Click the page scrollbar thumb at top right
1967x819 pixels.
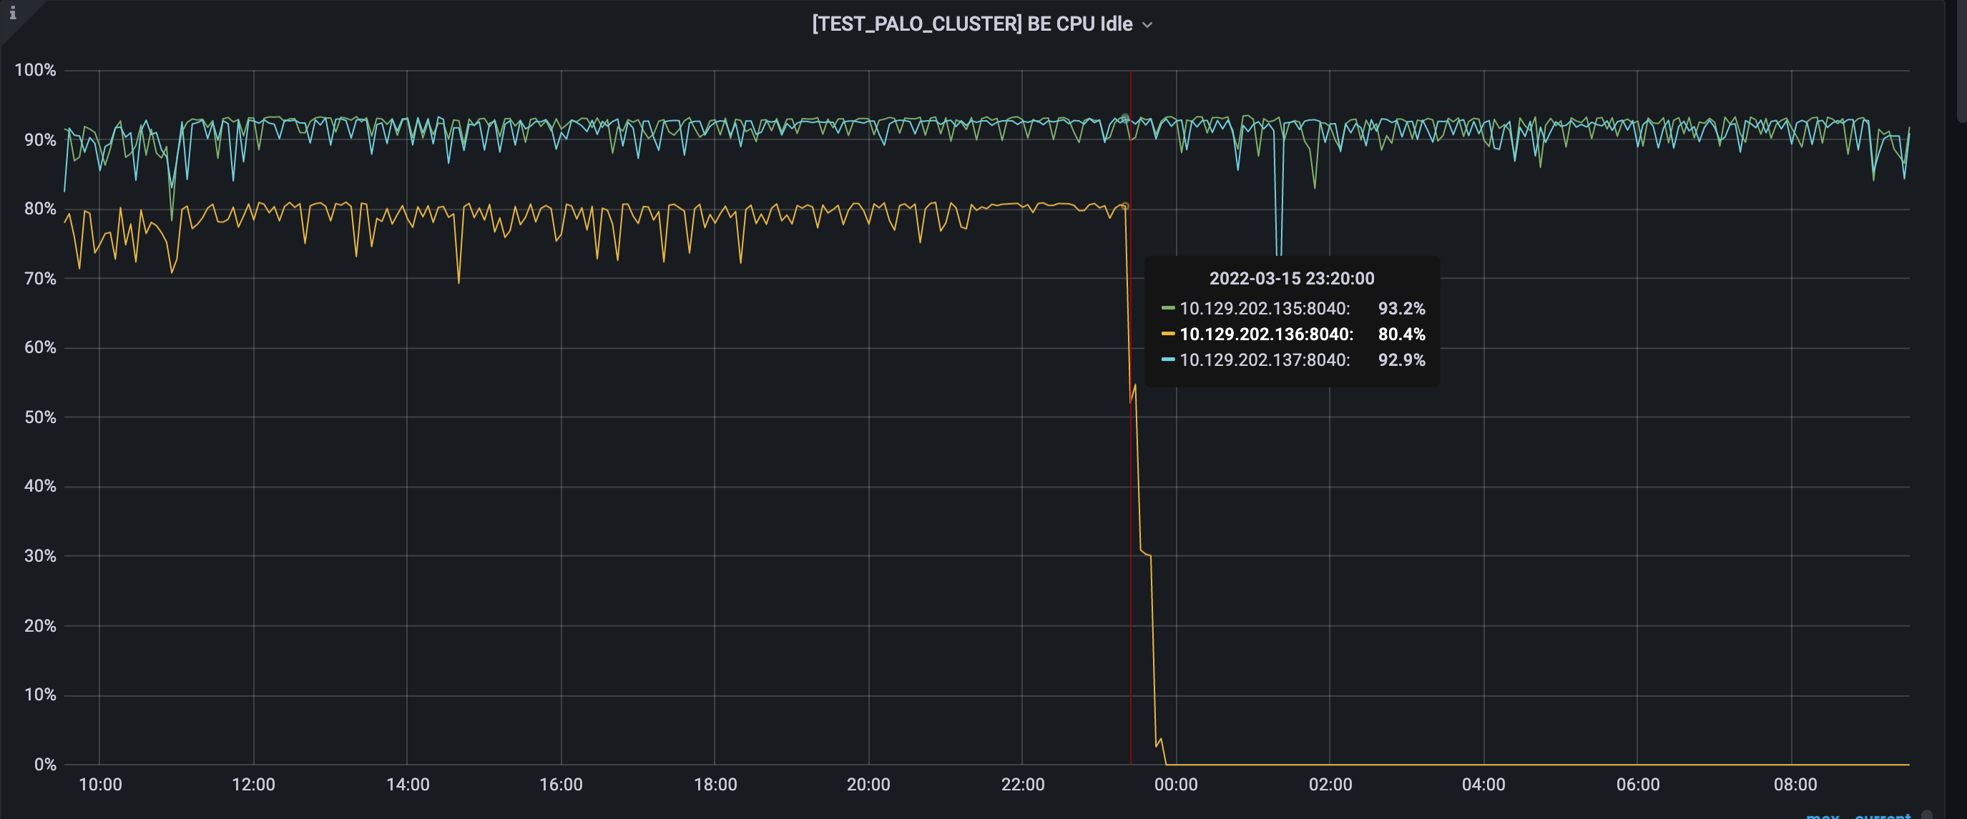coord(1962,61)
